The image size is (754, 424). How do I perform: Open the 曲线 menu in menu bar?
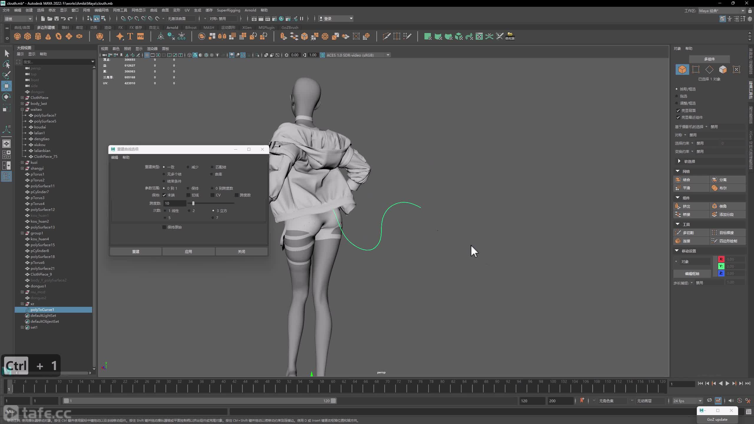point(154,10)
